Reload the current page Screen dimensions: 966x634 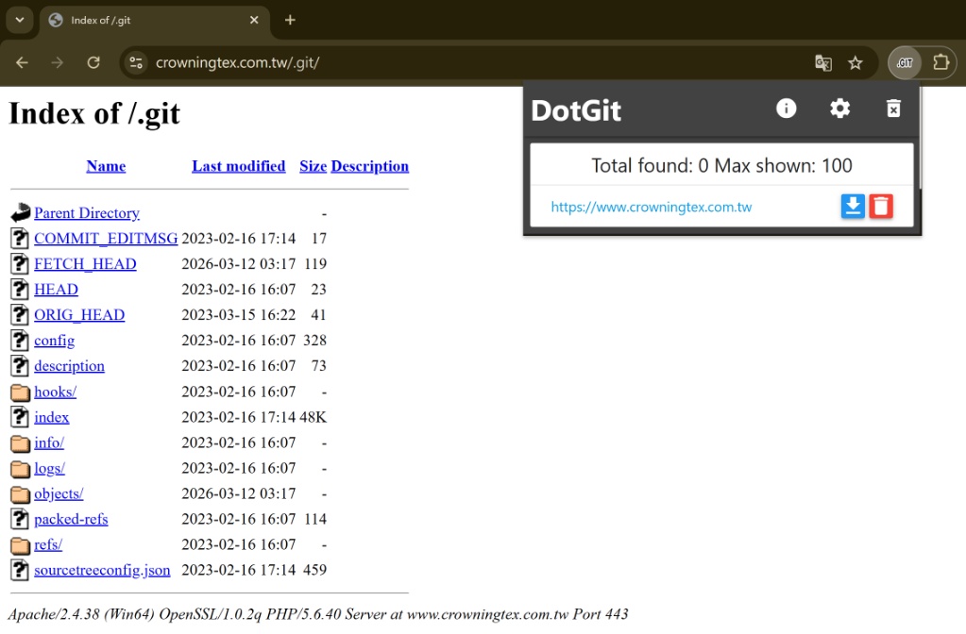[x=93, y=63]
